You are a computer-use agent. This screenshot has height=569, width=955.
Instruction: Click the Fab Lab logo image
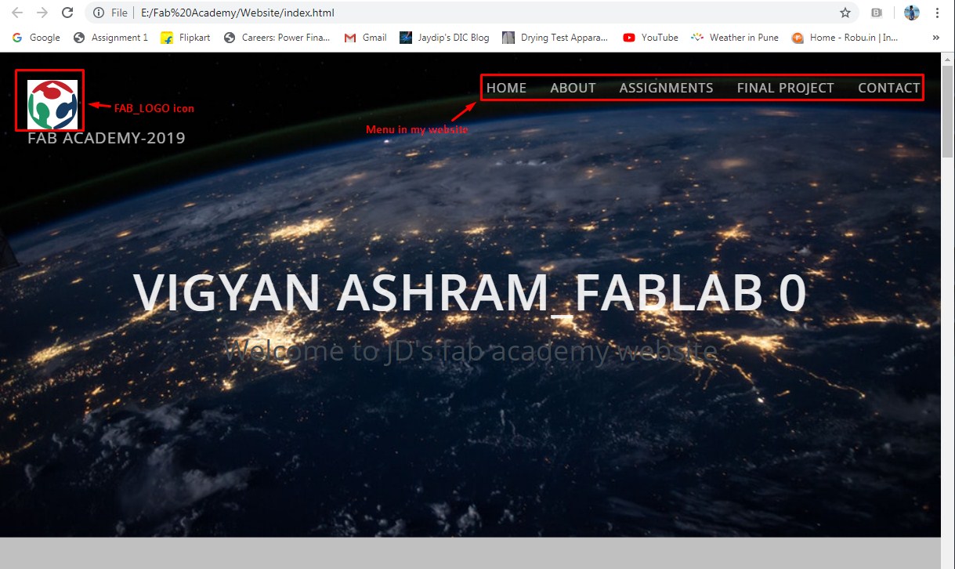(52, 103)
